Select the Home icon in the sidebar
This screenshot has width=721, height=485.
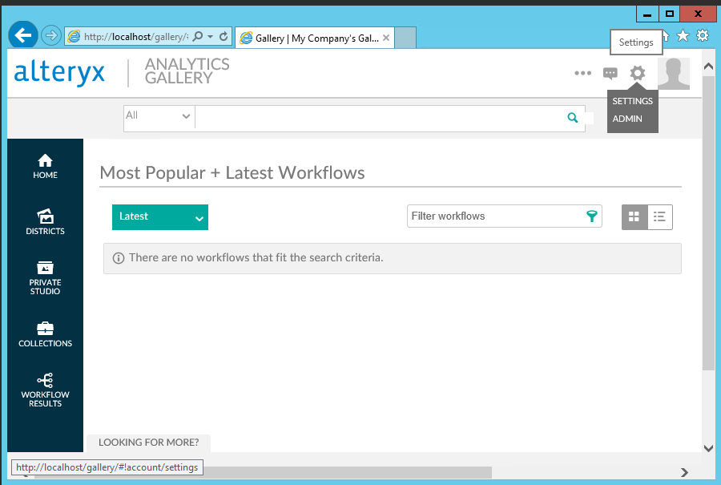(45, 166)
